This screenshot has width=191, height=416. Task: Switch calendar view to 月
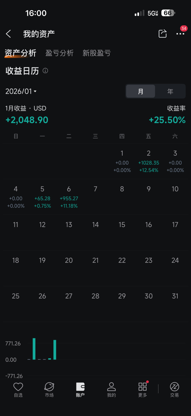coord(141,91)
